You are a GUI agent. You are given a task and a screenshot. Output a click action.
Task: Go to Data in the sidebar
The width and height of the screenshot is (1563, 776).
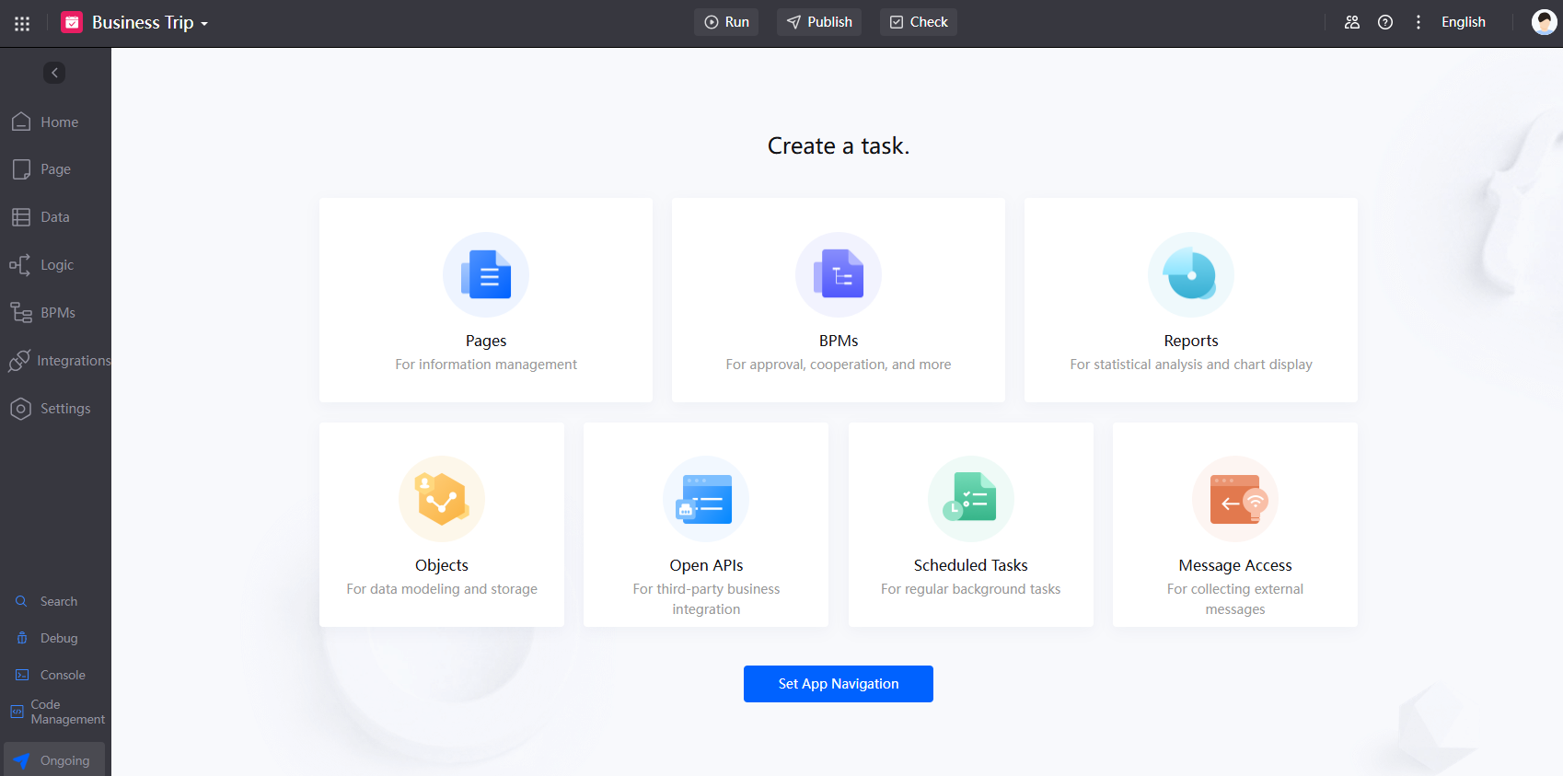coord(54,217)
